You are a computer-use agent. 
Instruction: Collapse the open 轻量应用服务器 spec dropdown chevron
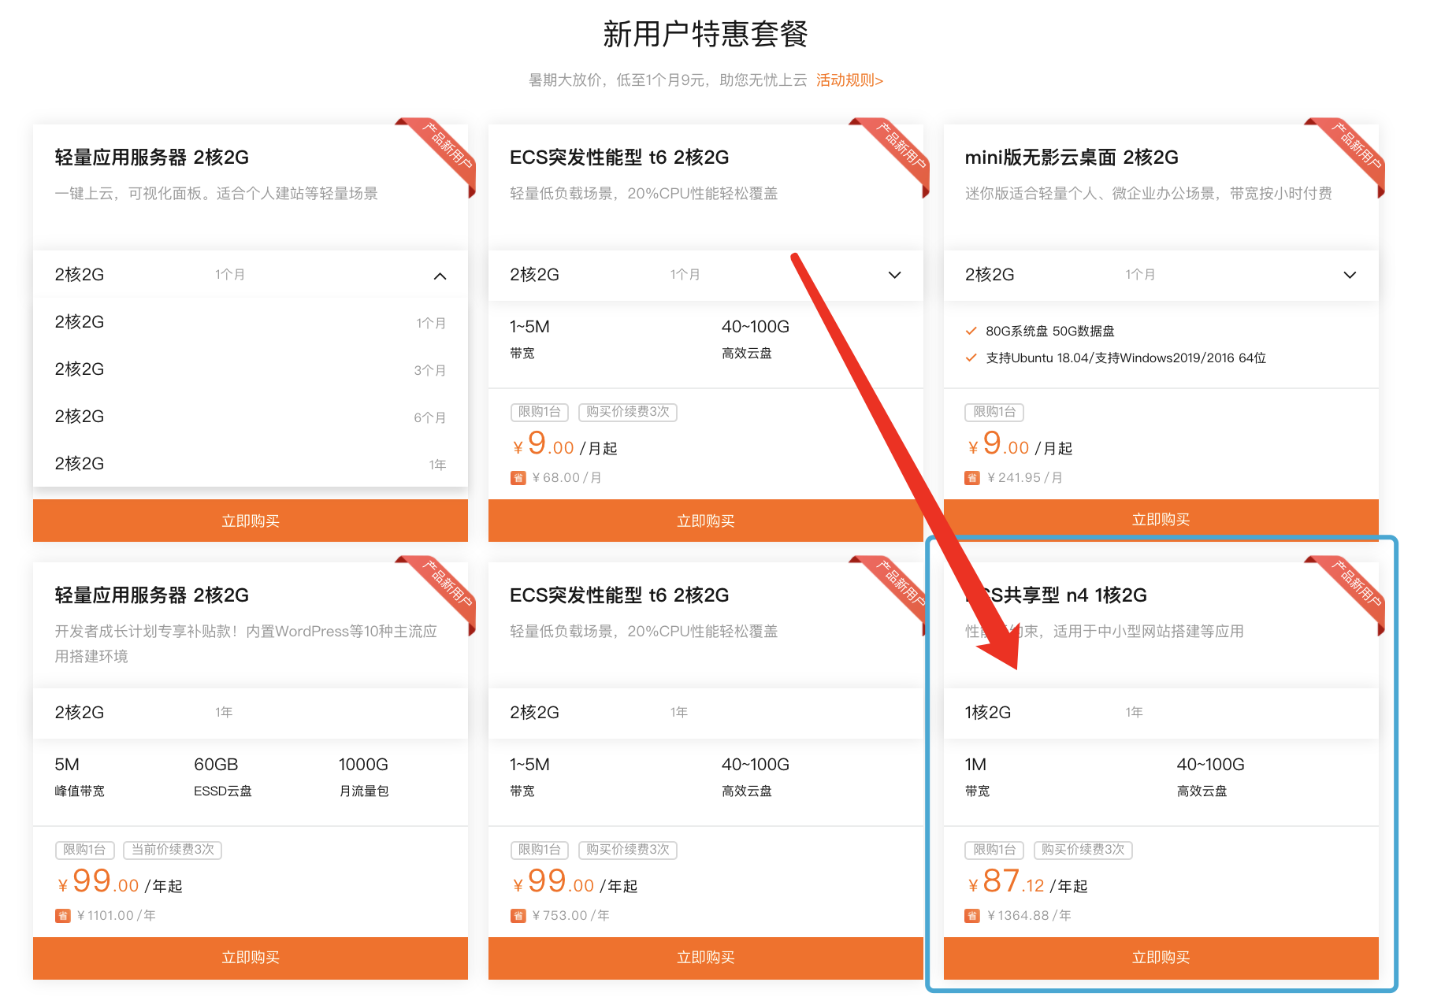[x=440, y=276]
